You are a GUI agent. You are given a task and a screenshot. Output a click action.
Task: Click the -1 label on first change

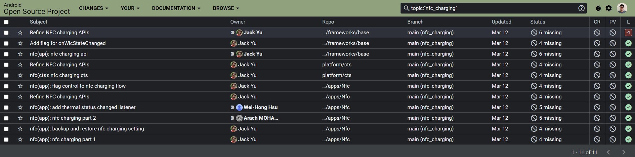[x=628, y=32]
